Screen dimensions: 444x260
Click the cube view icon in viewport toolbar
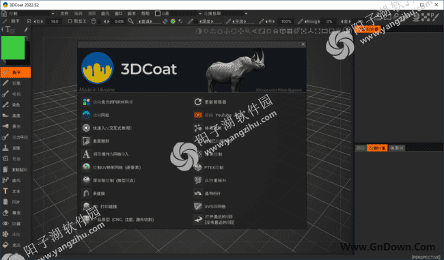tap(283, 31)
